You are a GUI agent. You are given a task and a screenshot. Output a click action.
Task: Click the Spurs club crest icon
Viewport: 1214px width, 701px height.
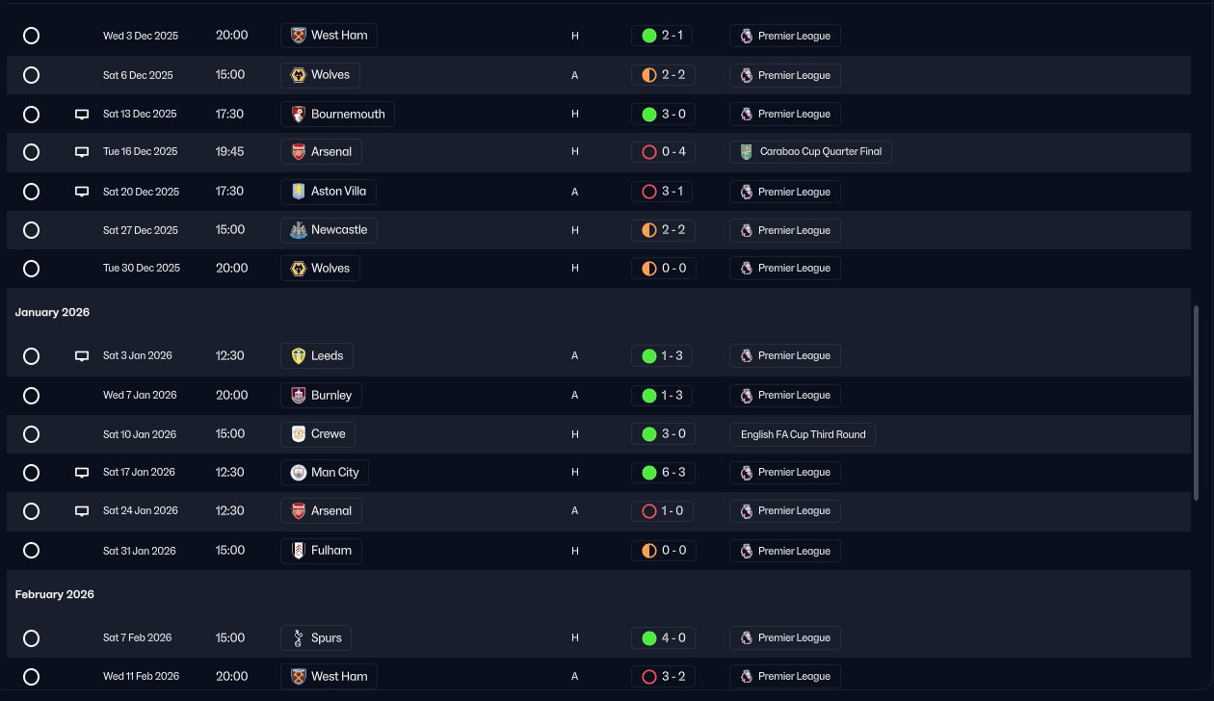pos(299,637)
